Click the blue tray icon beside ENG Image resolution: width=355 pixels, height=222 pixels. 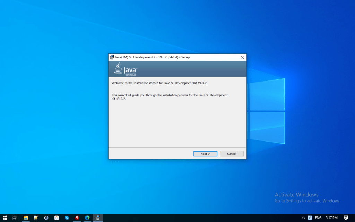(310, 217)
